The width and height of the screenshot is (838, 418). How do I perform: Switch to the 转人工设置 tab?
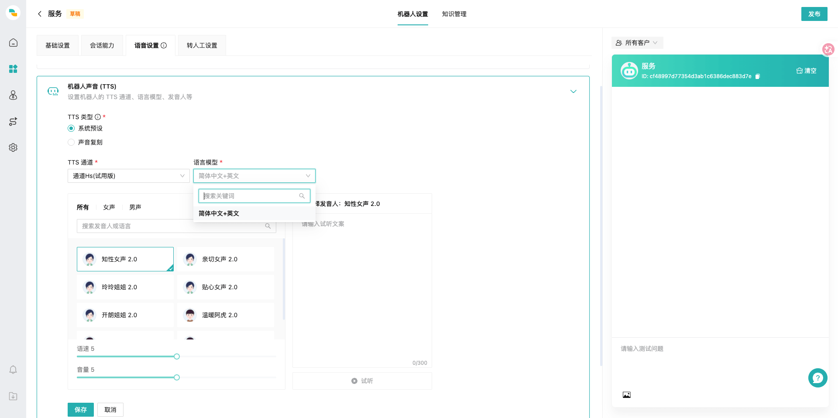[202, 45]
